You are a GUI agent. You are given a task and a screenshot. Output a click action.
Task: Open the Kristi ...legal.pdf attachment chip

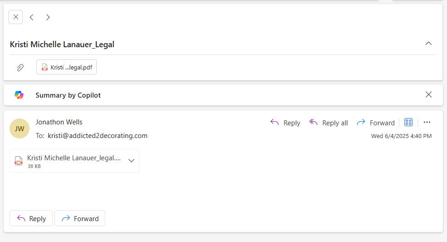pos(66,67)
